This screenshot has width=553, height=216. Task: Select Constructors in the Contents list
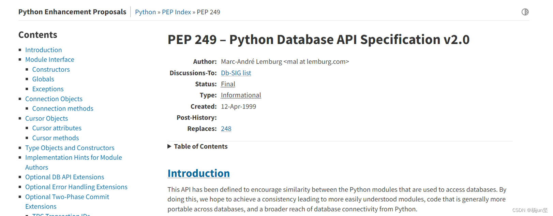(x=51, y=69)
